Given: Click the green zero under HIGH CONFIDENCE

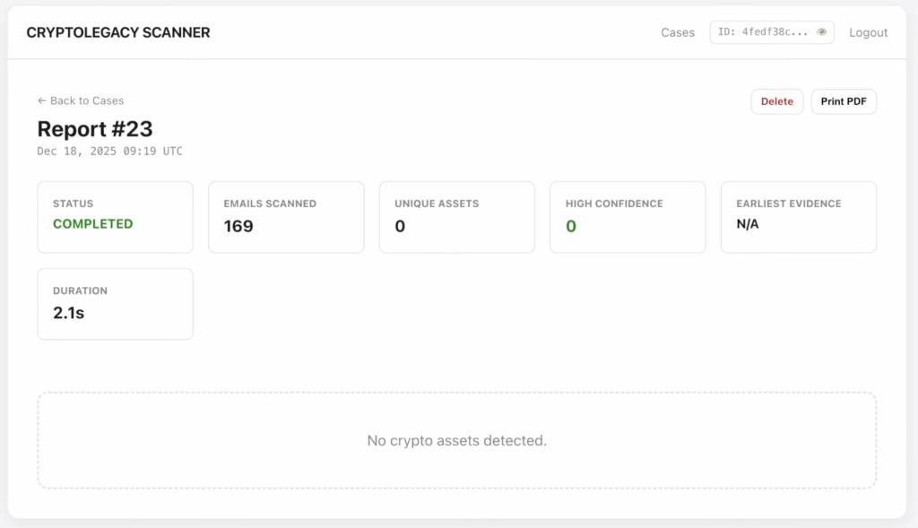Looking at the screenshot, I should click(x=570, y=226).
